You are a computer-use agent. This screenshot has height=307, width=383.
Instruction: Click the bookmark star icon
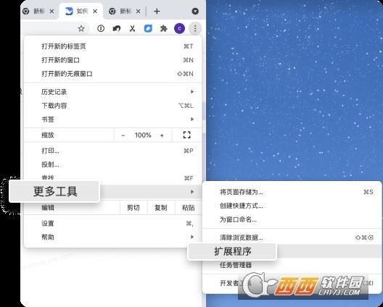[x=81, y=29]
